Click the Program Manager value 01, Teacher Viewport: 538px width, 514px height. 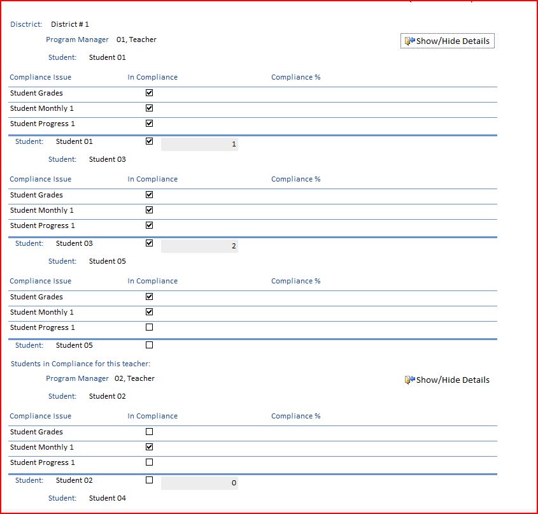[x=136, y=39]
